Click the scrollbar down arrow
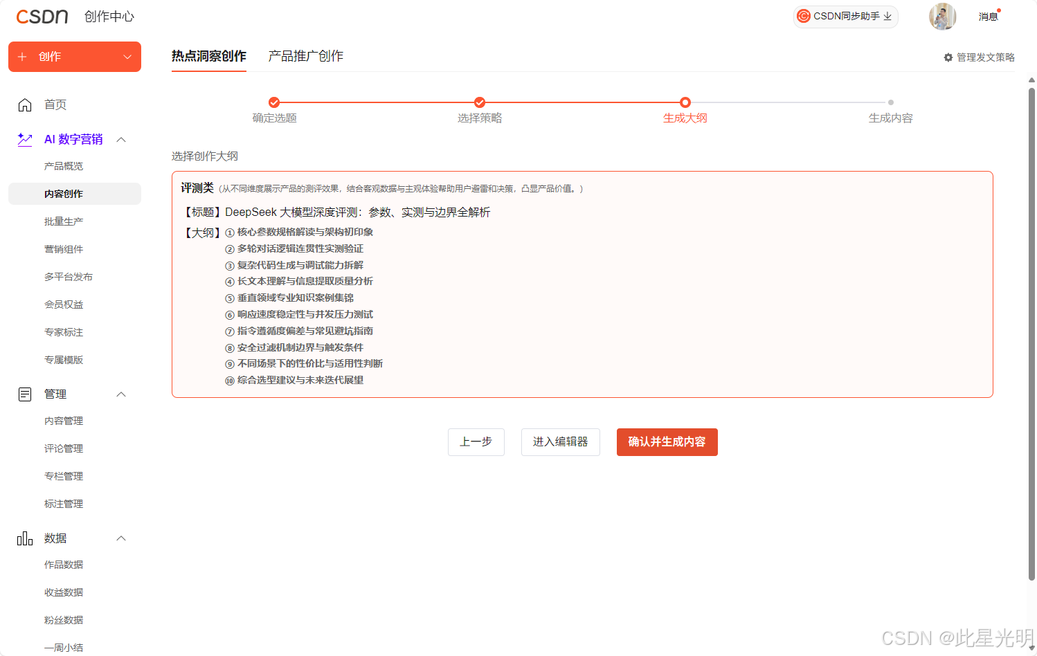 1031,648
